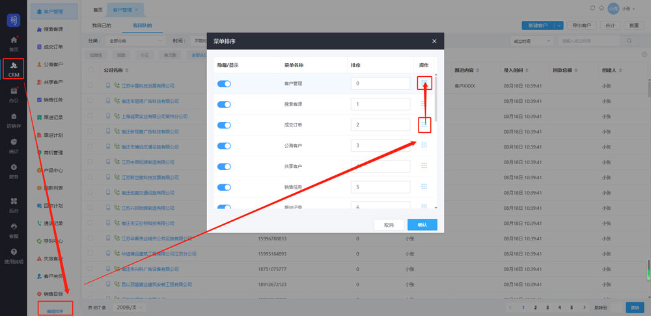
Task: Switch to the 我团队的 tab
Action: 143,25
